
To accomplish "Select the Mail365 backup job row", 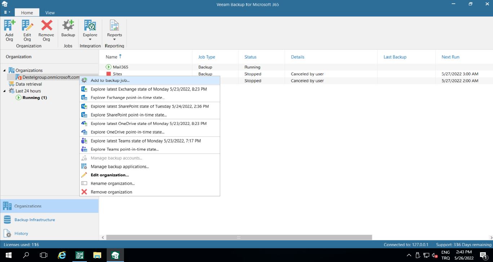I will click(296, 67).
